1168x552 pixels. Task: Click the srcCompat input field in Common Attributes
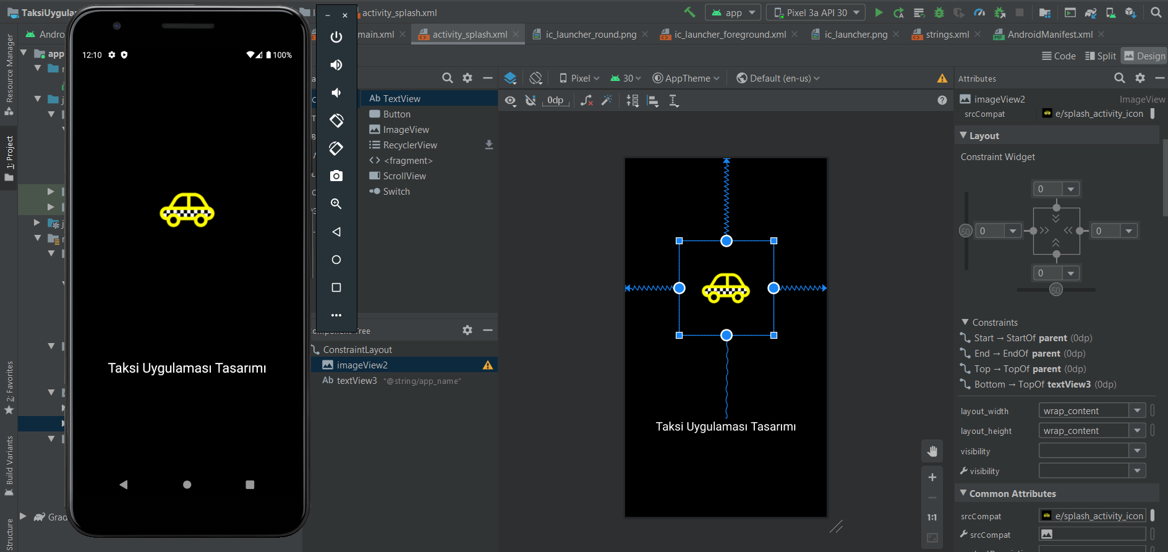click(x=1093, y=516)
